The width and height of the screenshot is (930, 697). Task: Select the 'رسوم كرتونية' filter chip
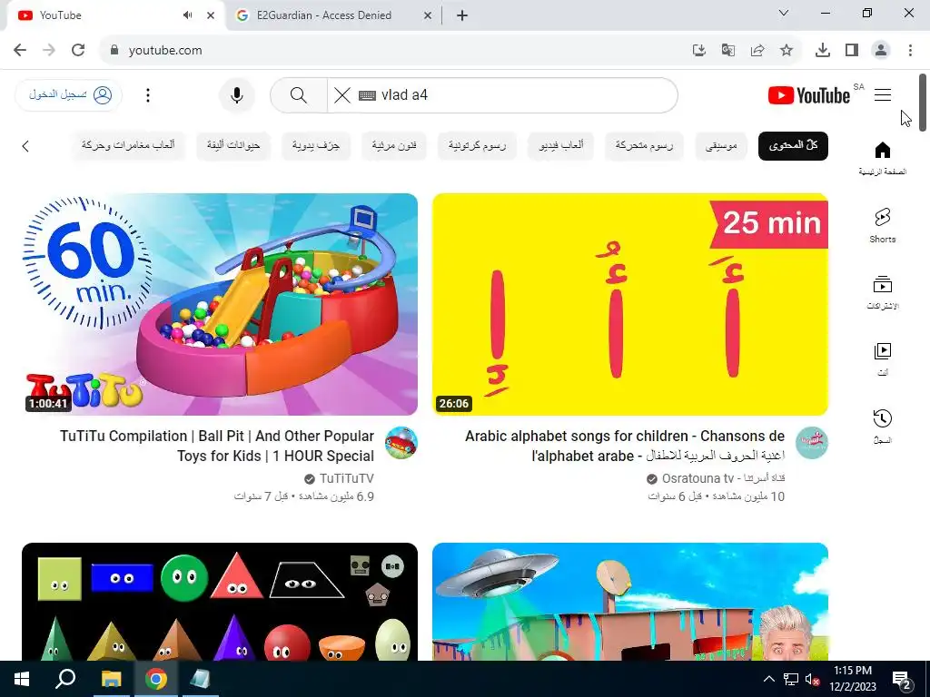[477, 146]
